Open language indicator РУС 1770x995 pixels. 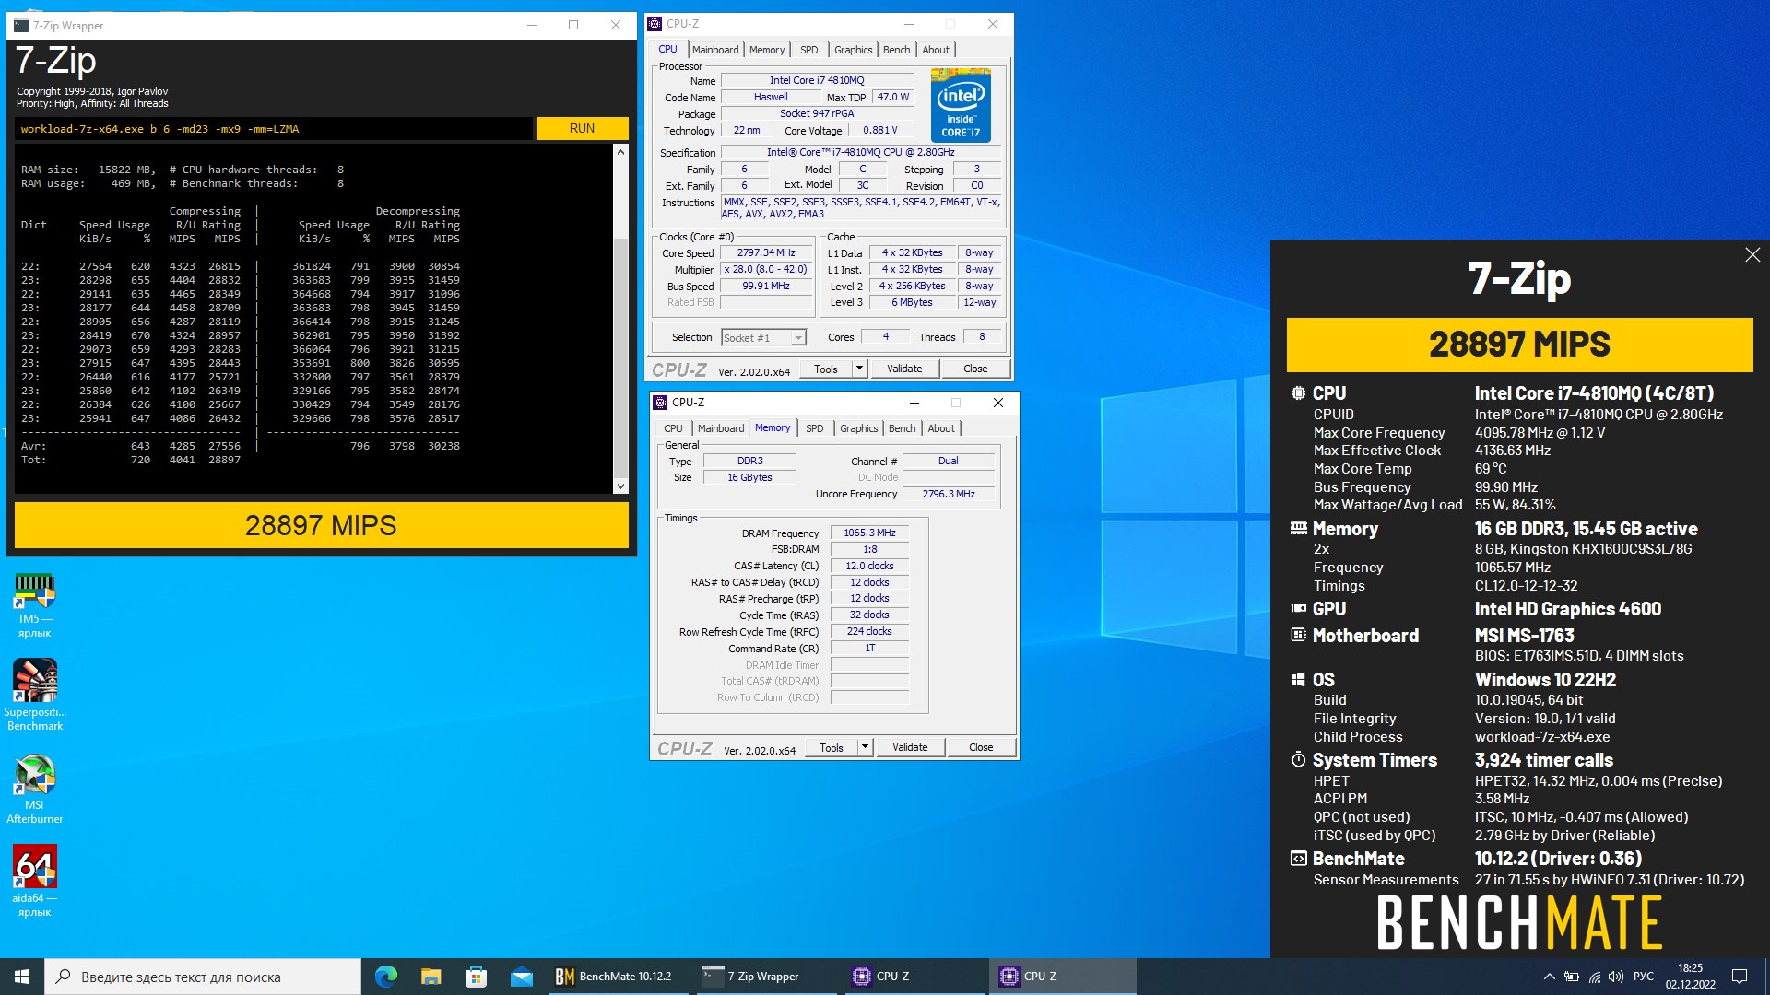(1644, 977)
